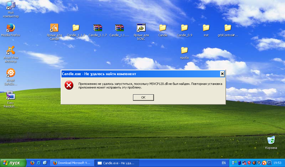285x167 pixels.
Task: Switch to Download Microsoft V... taskbar window
Action: pos(72,163)
